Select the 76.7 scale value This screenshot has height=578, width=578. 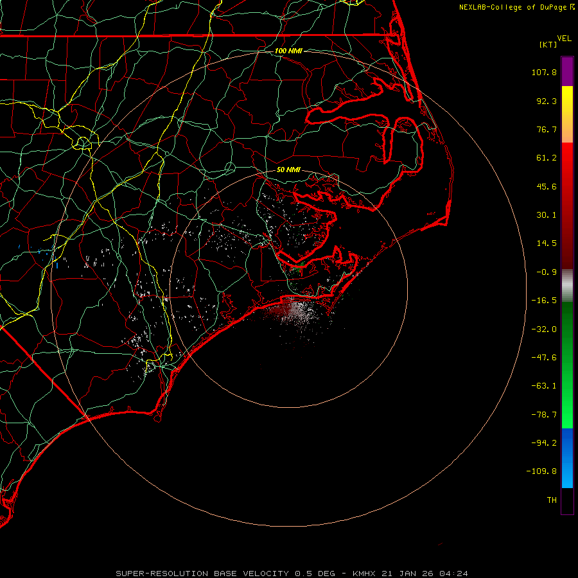pos(547,129)
